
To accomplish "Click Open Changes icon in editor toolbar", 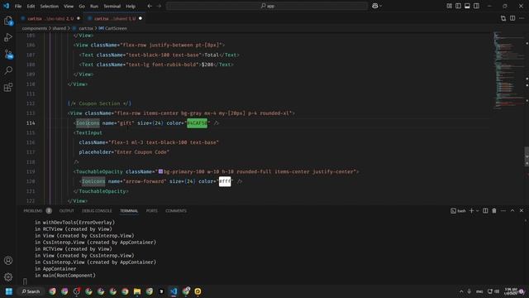I will coord(503,18).
